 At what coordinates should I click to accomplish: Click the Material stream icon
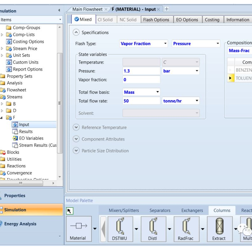point(78,226)
